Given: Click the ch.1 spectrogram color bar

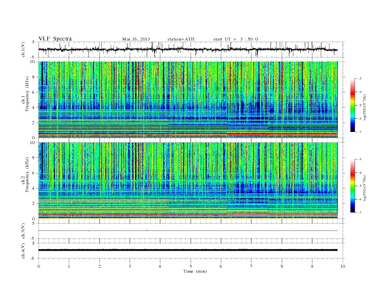Looking at the screenshot, I should [352, 105].
